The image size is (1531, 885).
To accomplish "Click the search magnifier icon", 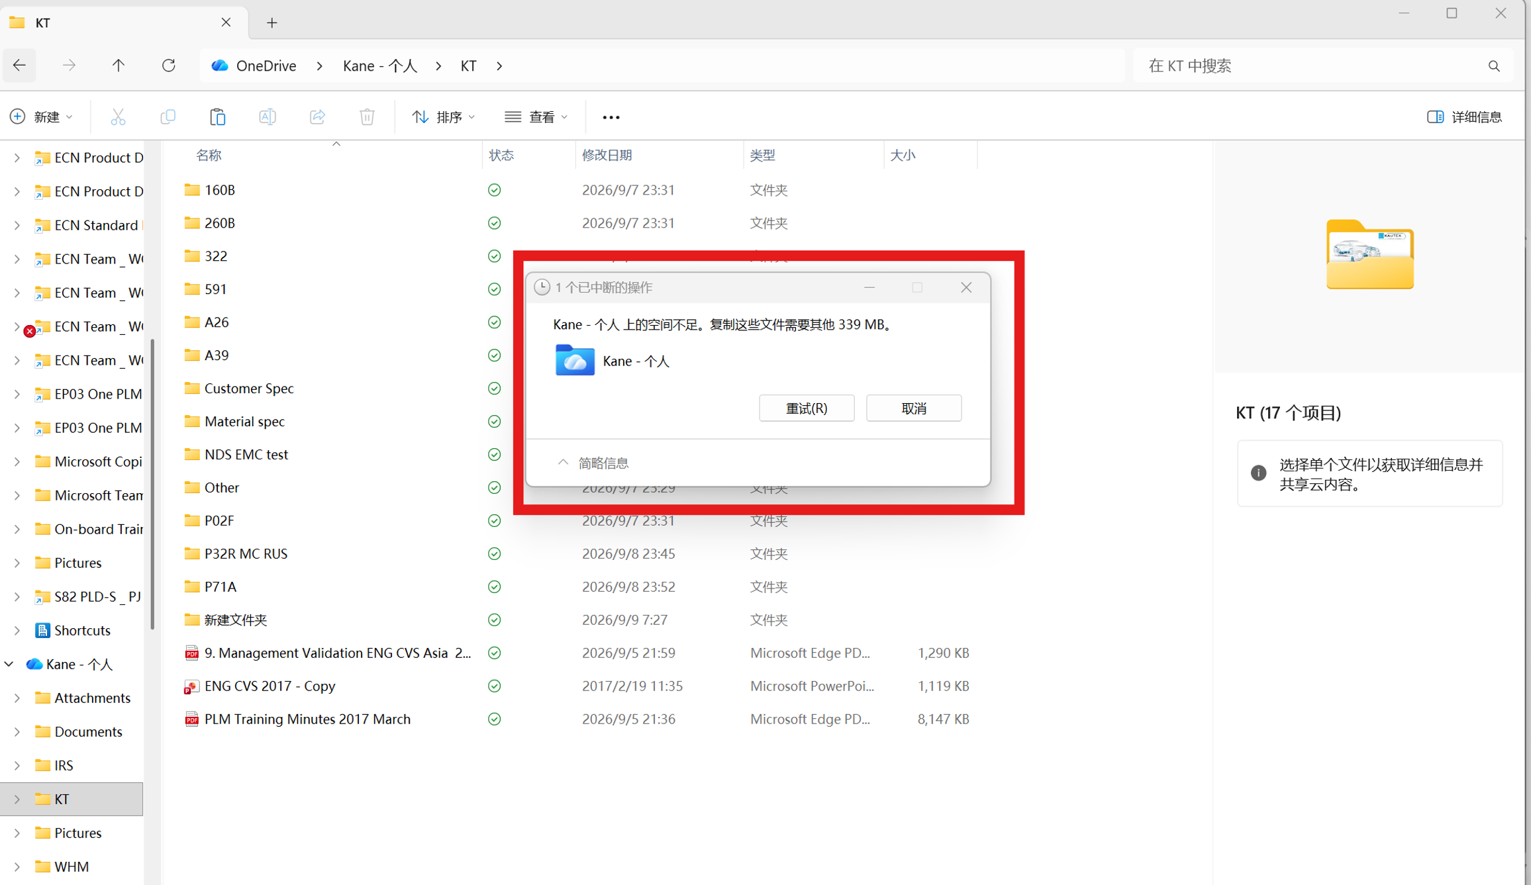I will click(x=1494, y=66).
